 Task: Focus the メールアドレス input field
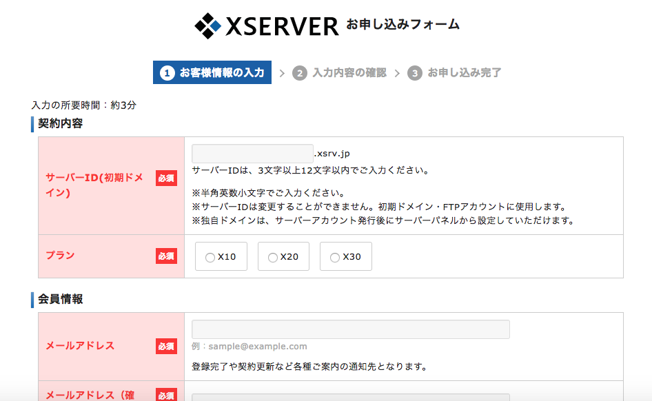(x=351, y=329)
